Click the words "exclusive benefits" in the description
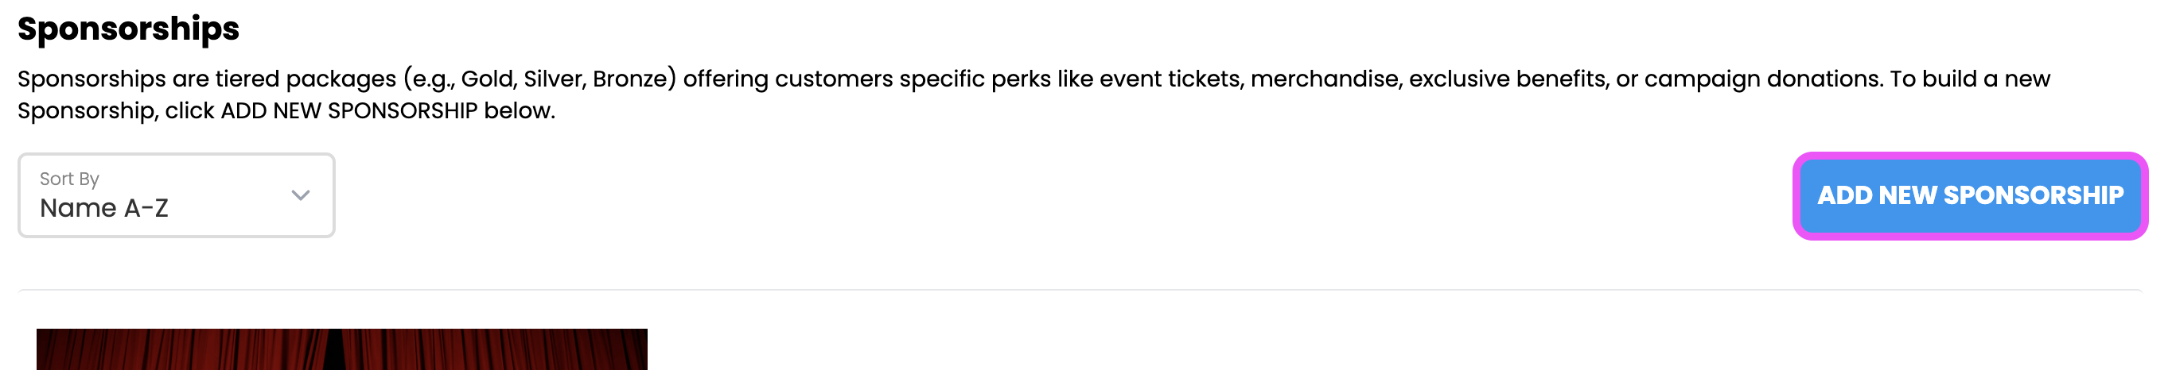Viewport: 2172px width, 370px height. [x=1508, y=78]
